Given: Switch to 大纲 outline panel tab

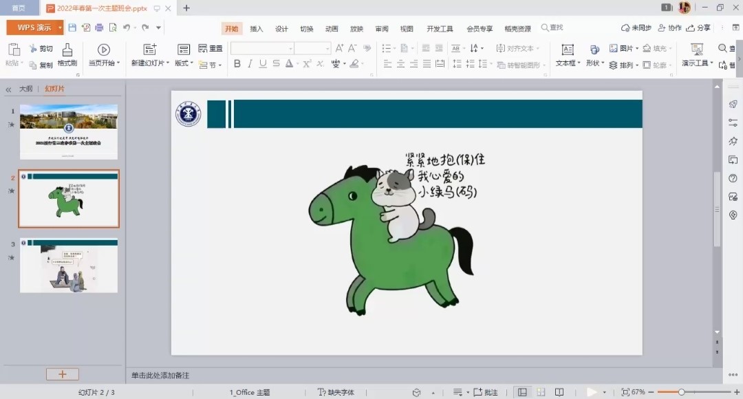Looking at the screenshot, I should coord(25,89).
